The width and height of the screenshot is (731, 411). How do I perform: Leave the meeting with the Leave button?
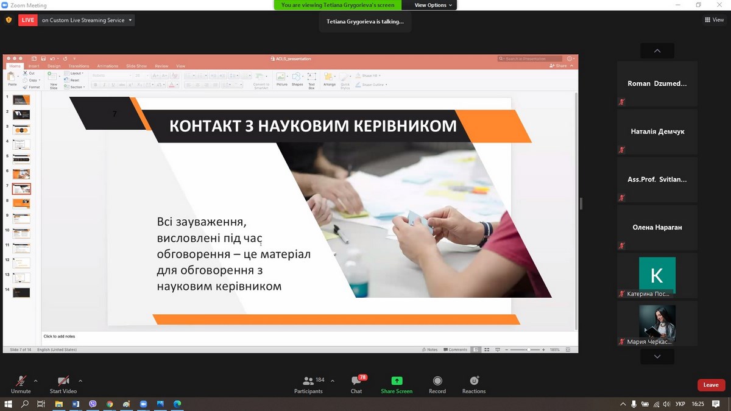pyautogui.click(x=711, y=385)
